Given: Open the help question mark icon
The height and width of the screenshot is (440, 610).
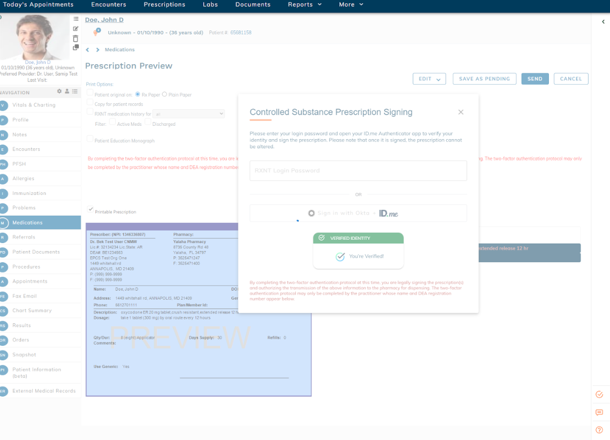Looking at the screenshot, I should [x=599, y=430].
